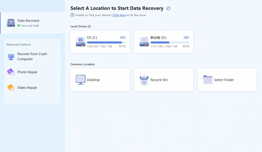Click the Recover from Crash Computer icon
262x152 pixels.
coord(11,57)
